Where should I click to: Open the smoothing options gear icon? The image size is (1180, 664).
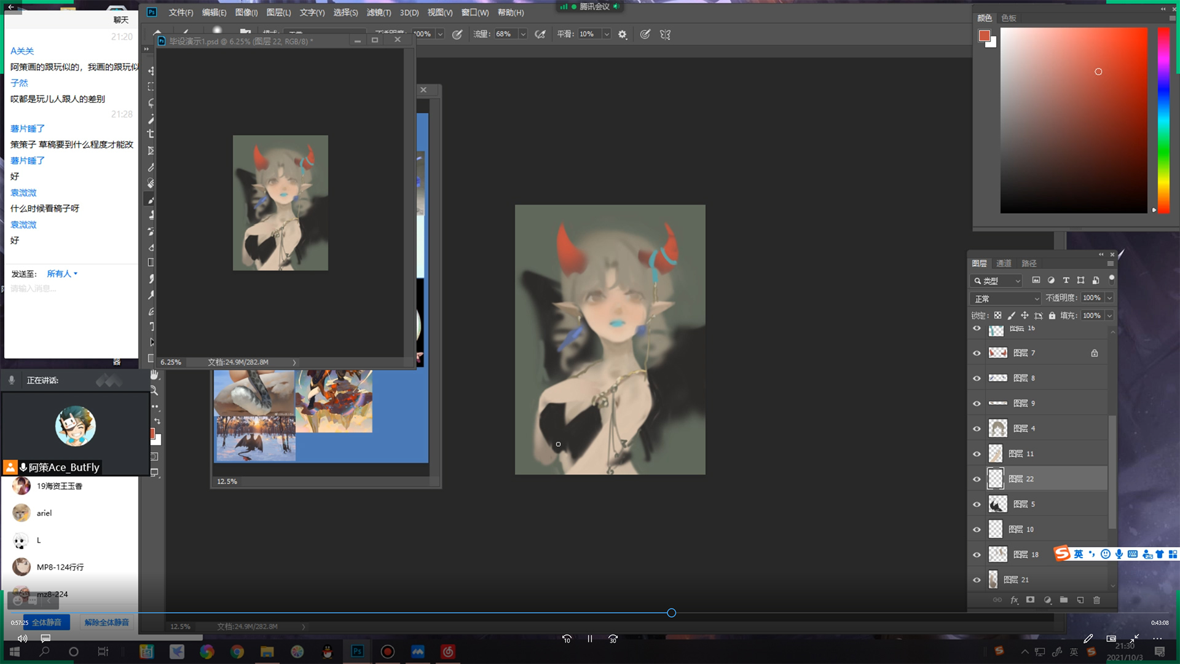623,34
